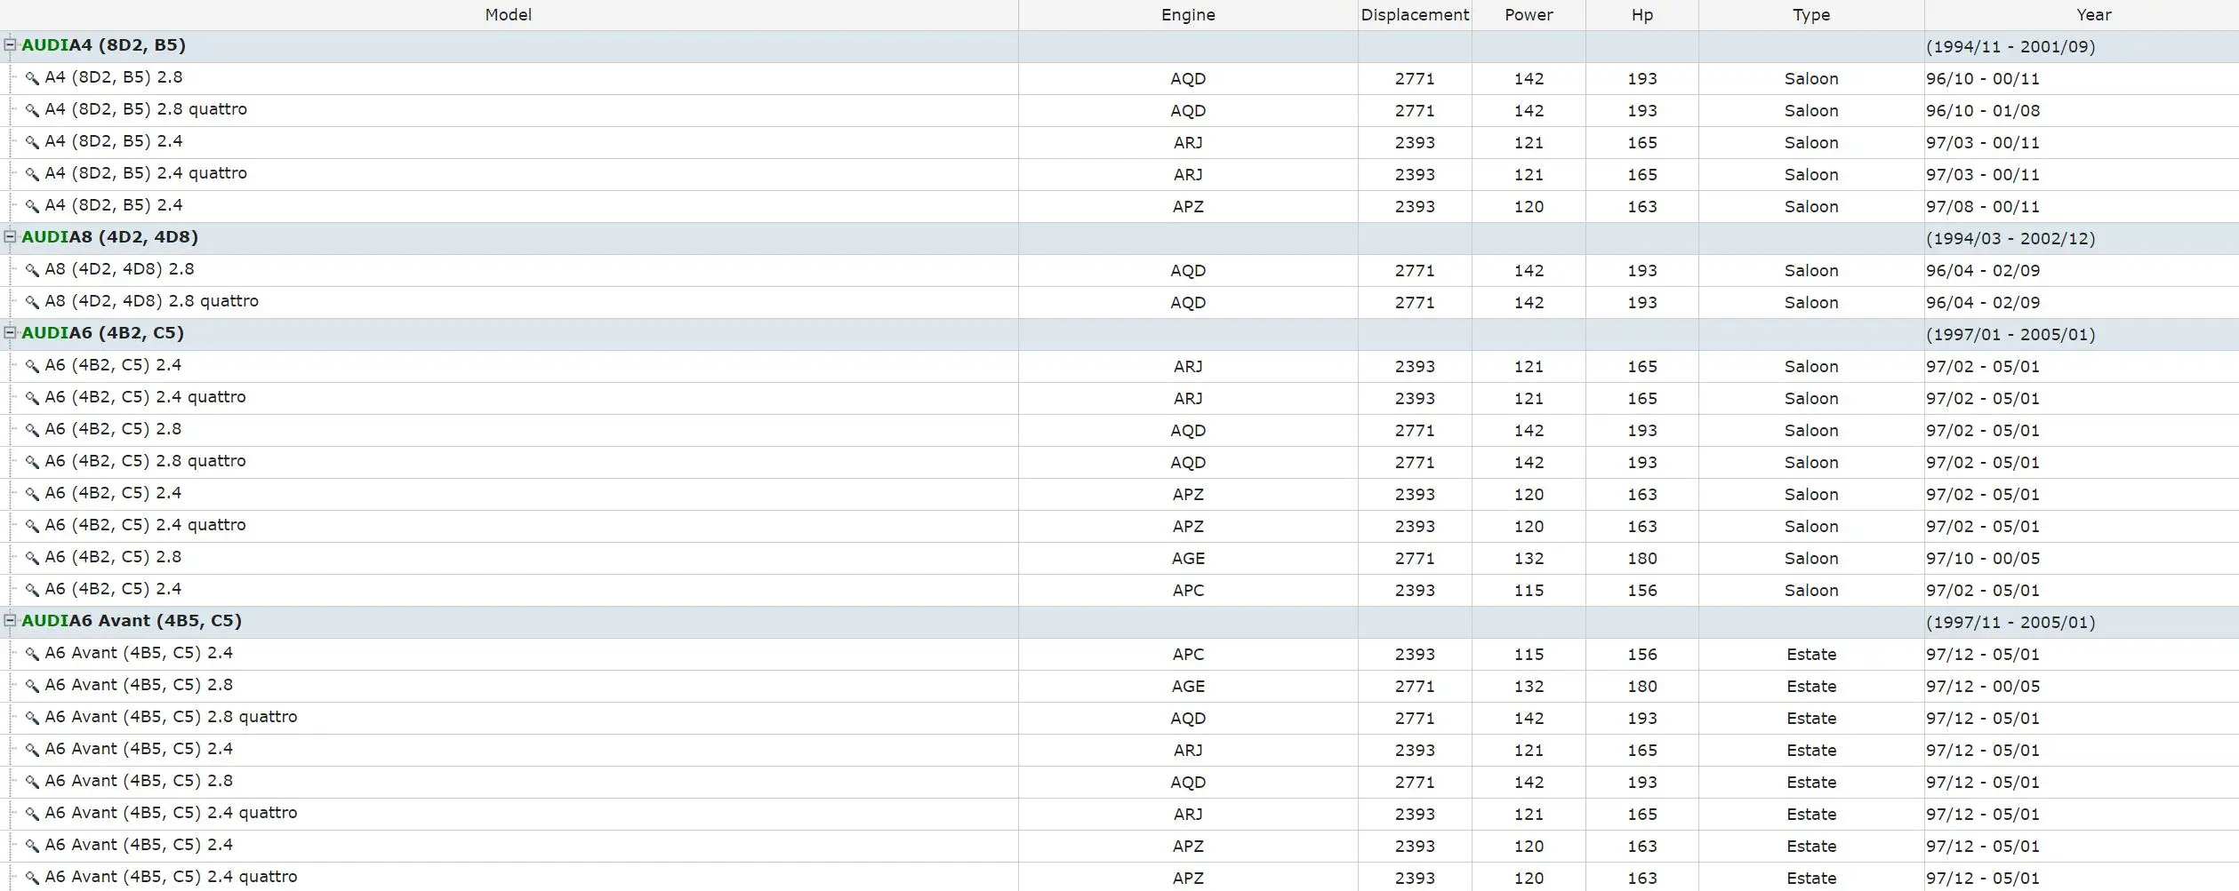Click magnifier for A6 Avant 2.4 quattro APZ

coord(32,878)
